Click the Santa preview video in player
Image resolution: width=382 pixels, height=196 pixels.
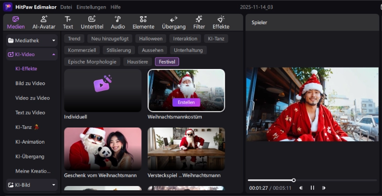313,104
